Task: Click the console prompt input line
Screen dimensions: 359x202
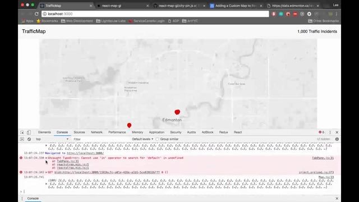Action: tap(178, 191)
